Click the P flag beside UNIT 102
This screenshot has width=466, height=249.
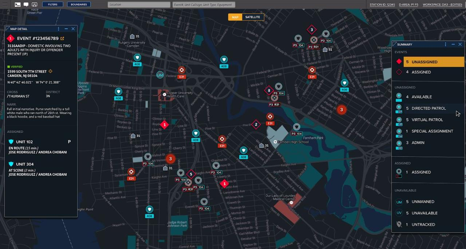[x=69, y=142]
